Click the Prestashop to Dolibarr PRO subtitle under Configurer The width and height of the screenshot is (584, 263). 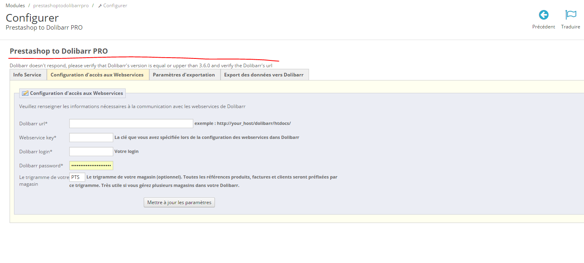tap(44, 28)
